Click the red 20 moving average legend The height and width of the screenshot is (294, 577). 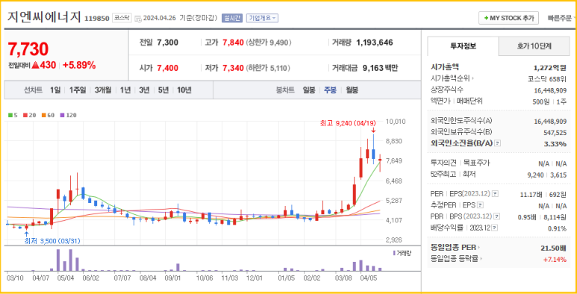click(29, 115)
